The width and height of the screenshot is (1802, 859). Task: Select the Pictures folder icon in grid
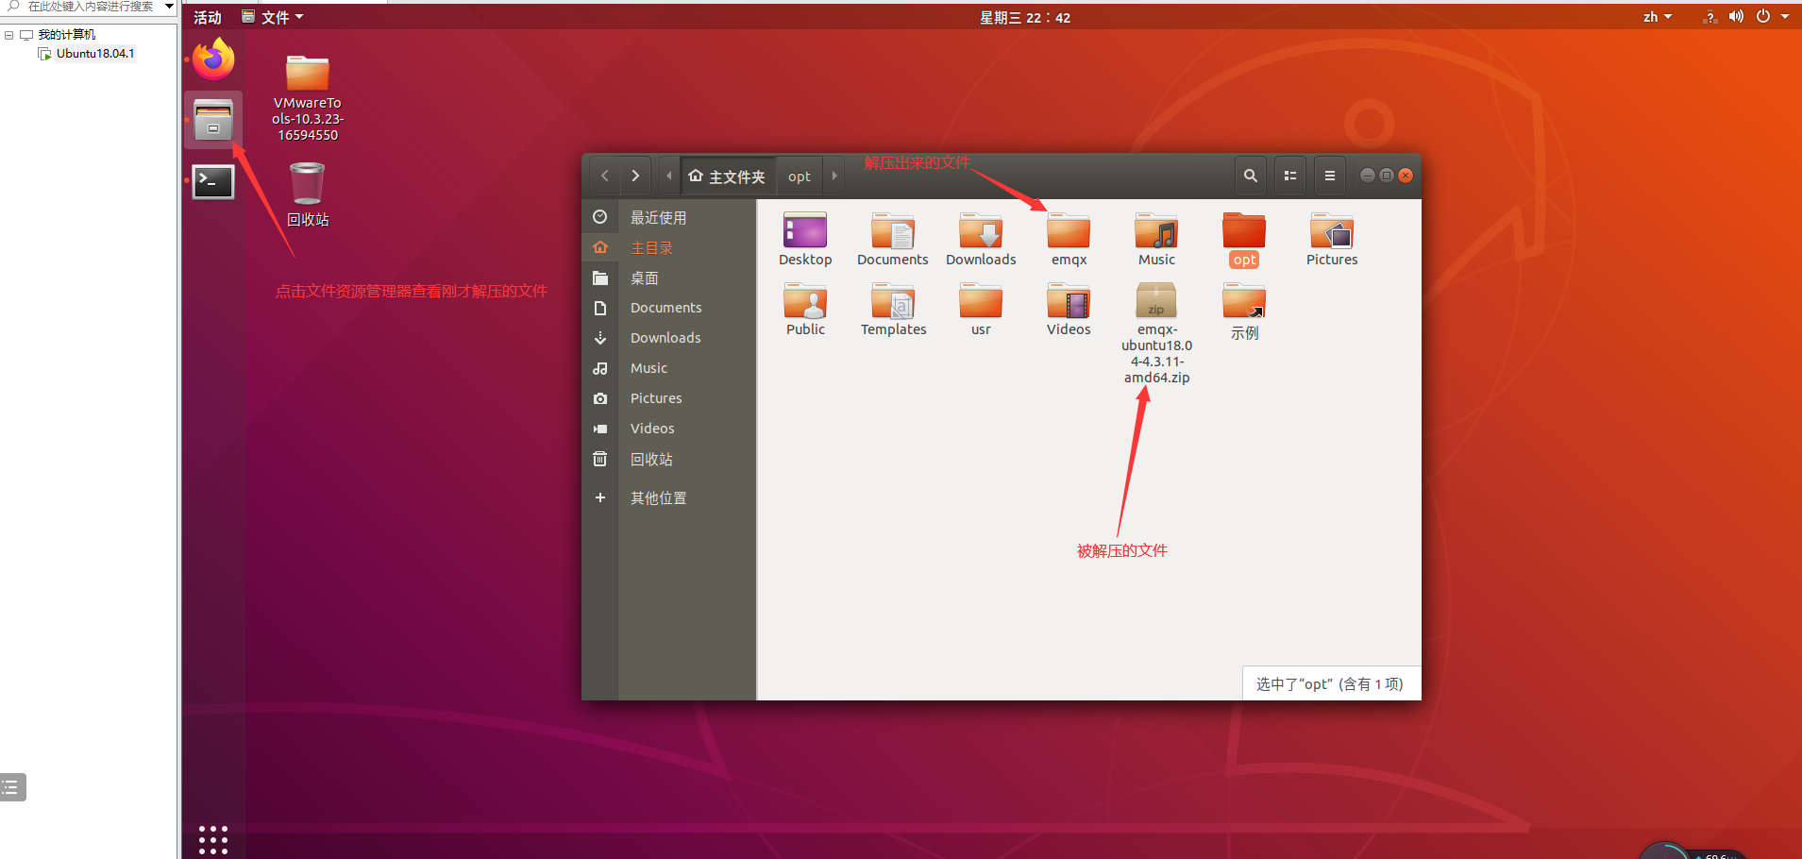pos(1332,240)
